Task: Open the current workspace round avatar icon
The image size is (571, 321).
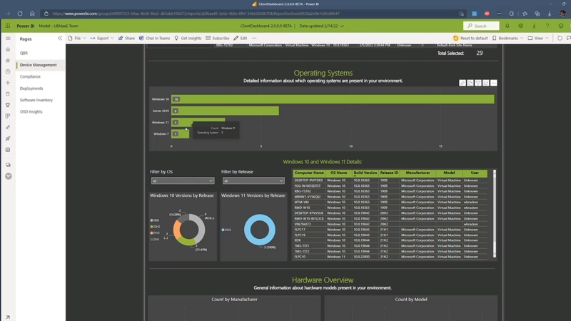Action: point(9,176)
